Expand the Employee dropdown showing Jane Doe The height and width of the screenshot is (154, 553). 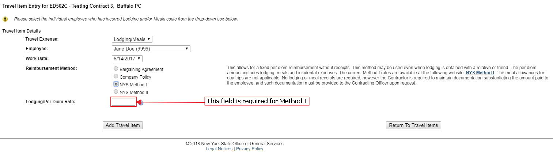pos(151,49)
